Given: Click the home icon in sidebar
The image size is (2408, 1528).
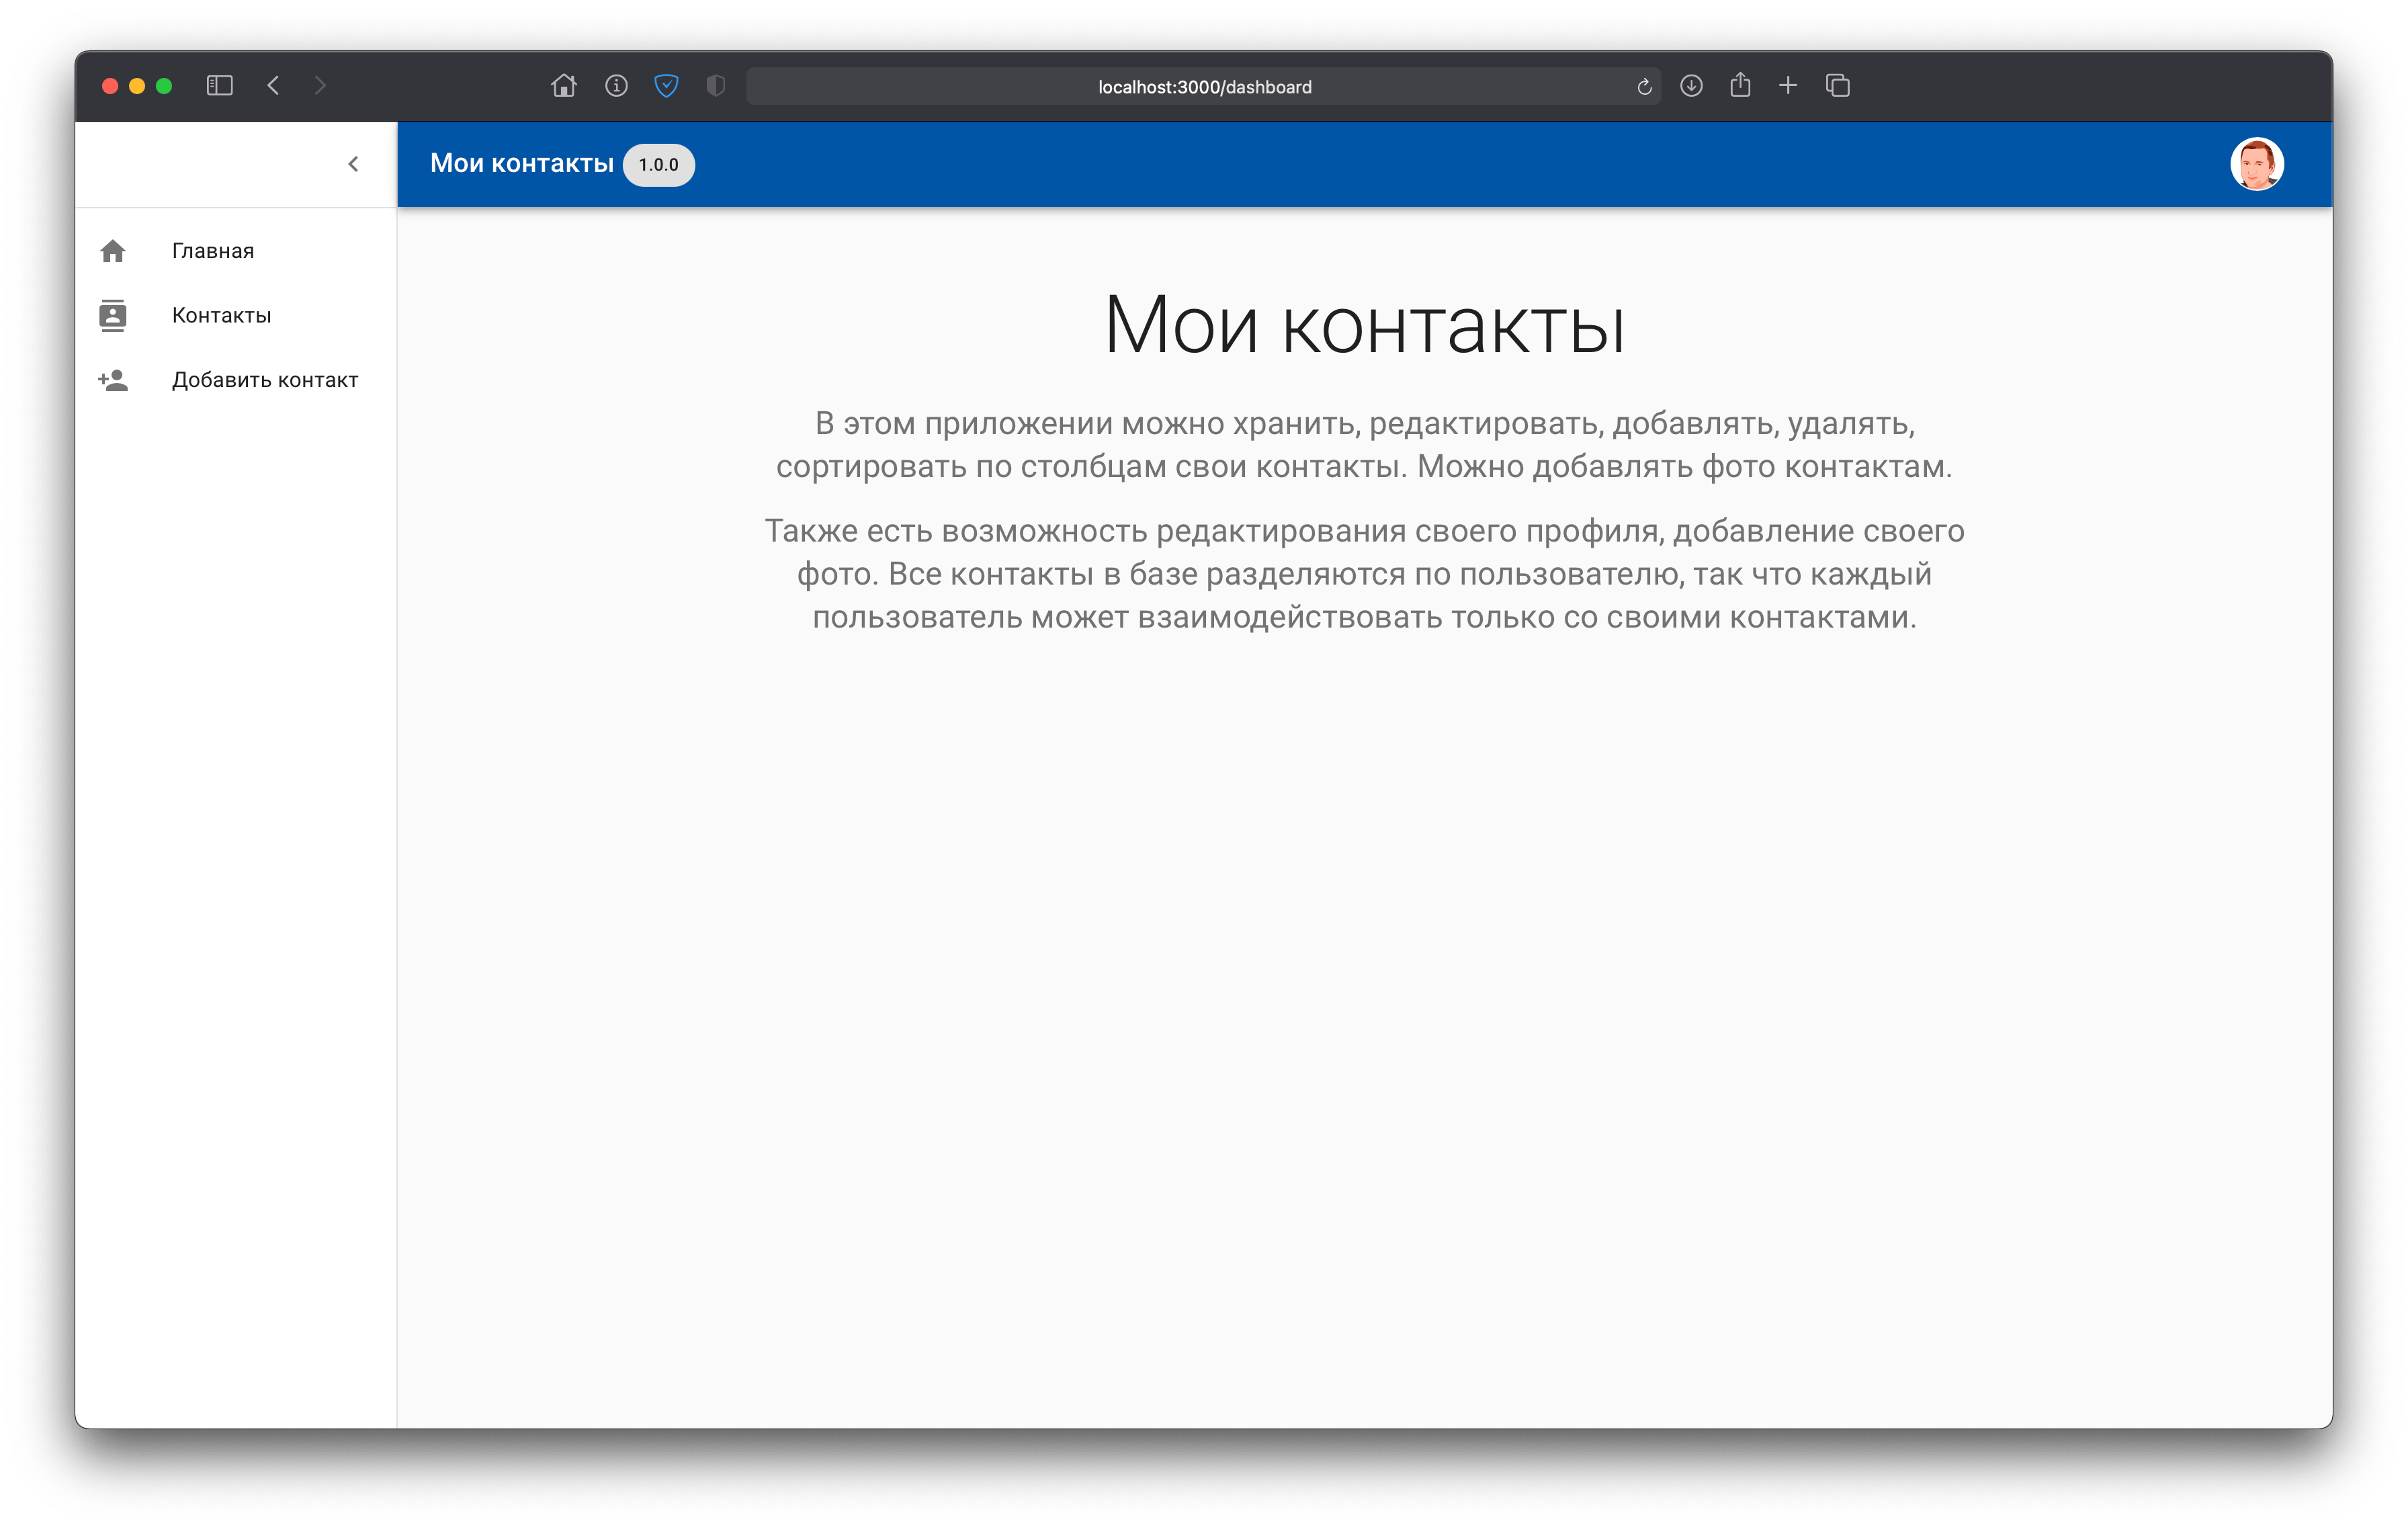Looking at the screenshot, I should [x=113, y=251].
